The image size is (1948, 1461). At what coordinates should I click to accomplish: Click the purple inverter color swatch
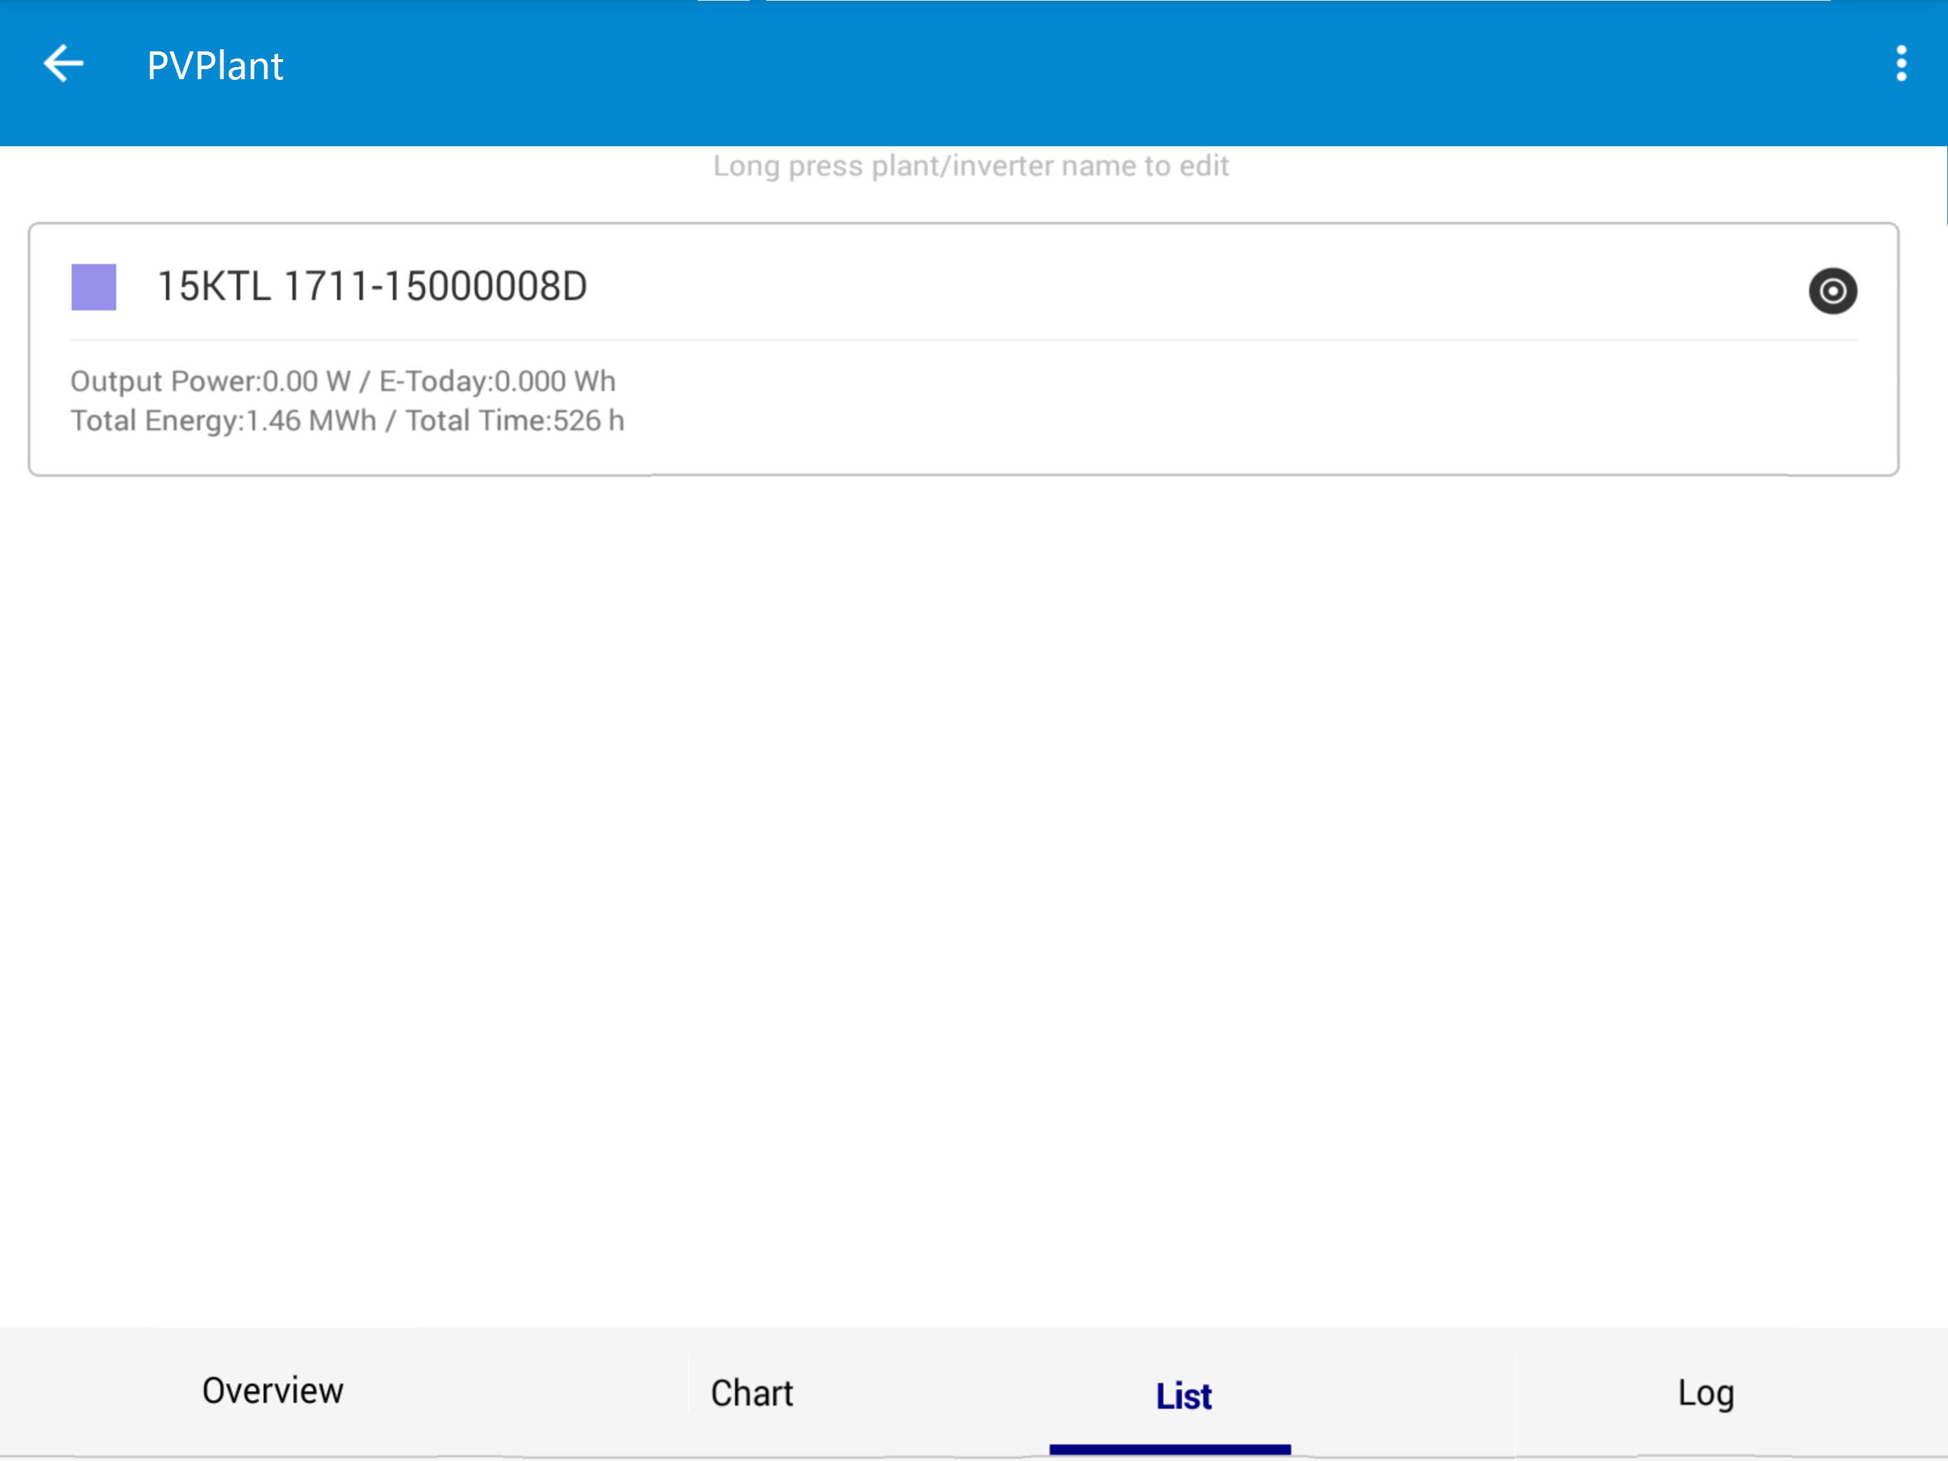[94, 287]
